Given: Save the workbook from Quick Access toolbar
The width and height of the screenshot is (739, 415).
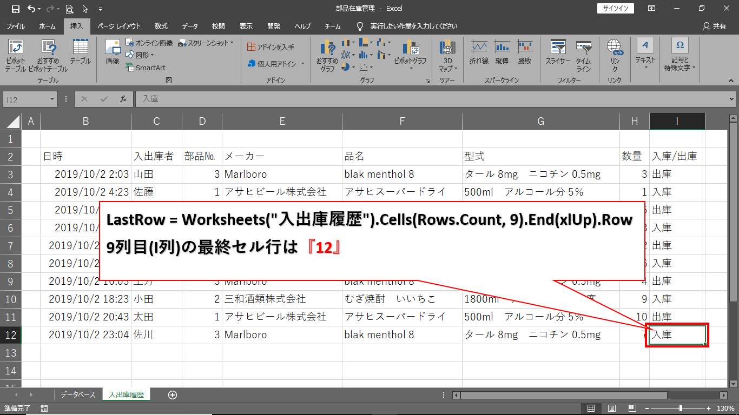Looking at the screenshot, I should 16,9.
